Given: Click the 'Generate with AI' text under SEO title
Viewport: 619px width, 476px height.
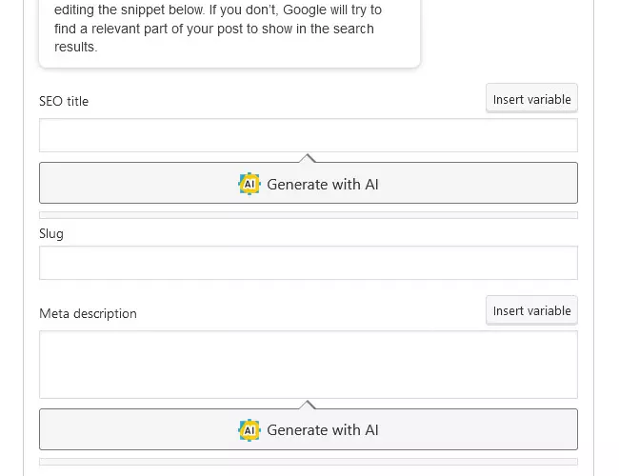Looking at the screenshot, I should (323, 184).
